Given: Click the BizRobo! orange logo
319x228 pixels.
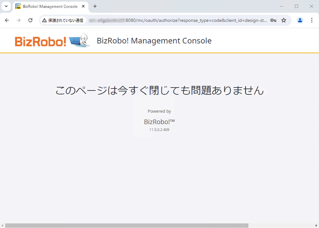Looking at the screenshot, I should 41,42.
